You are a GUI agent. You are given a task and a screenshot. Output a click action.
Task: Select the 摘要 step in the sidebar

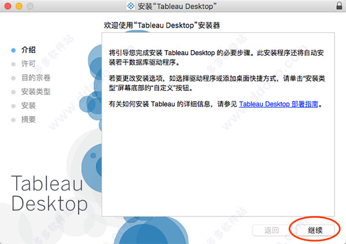pyautogui.click(x=28, y=119)
